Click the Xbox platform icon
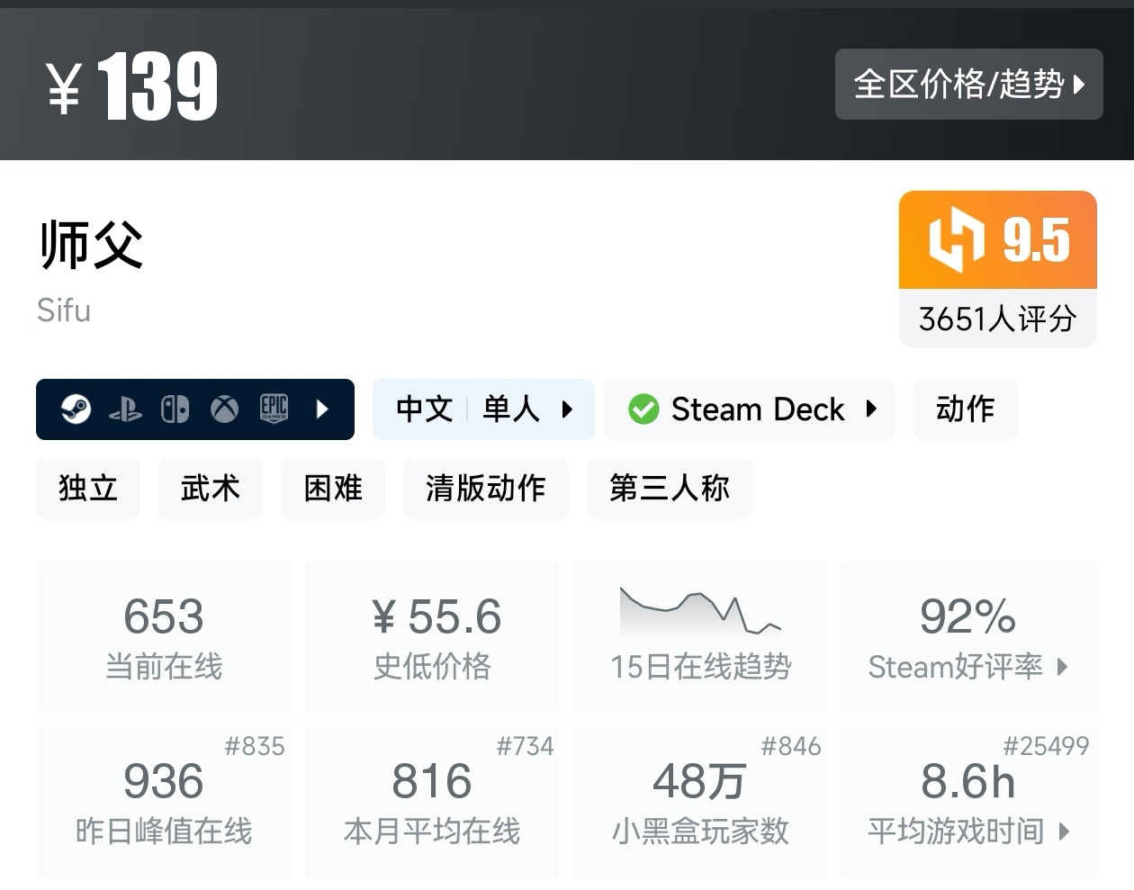 (x=224, y=409)
